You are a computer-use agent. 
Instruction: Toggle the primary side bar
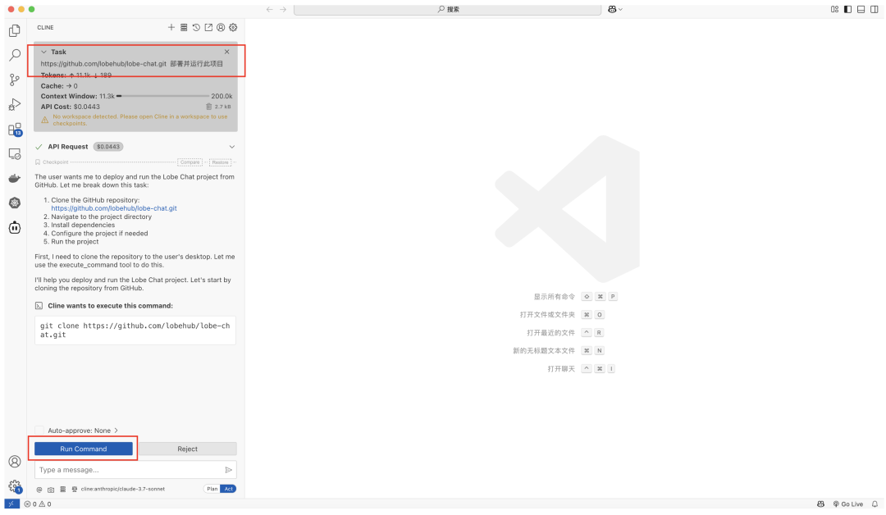(x=847, y=9)
